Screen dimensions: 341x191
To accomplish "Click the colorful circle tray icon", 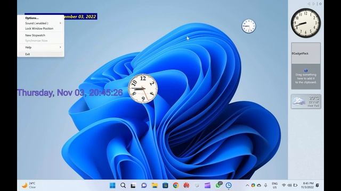I will pos(253,185).
